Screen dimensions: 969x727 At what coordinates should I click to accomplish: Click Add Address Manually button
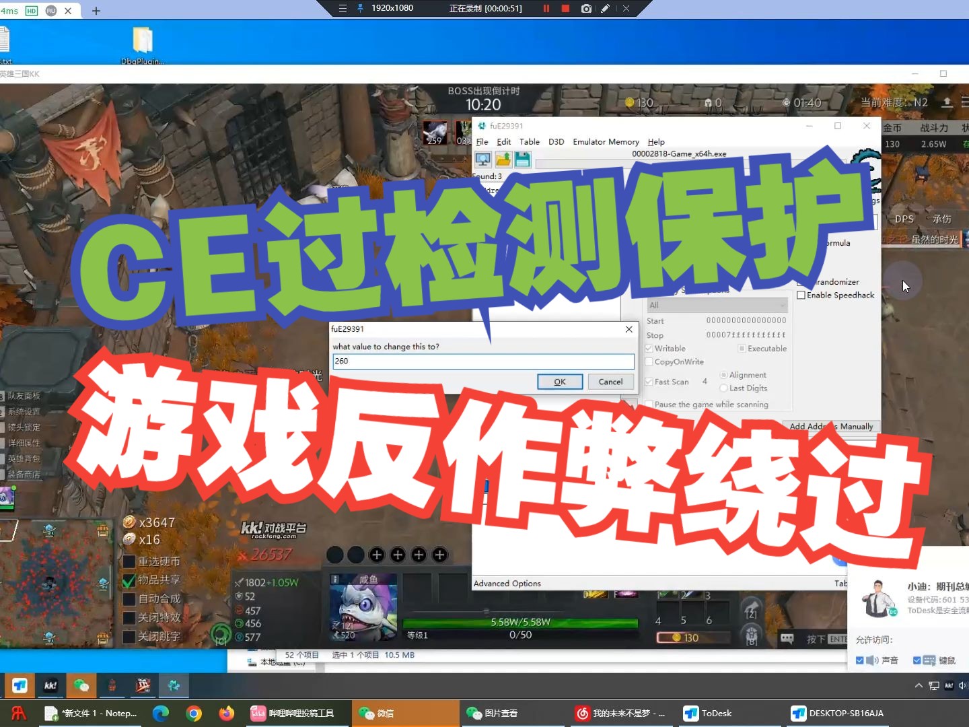click(832, 426)
